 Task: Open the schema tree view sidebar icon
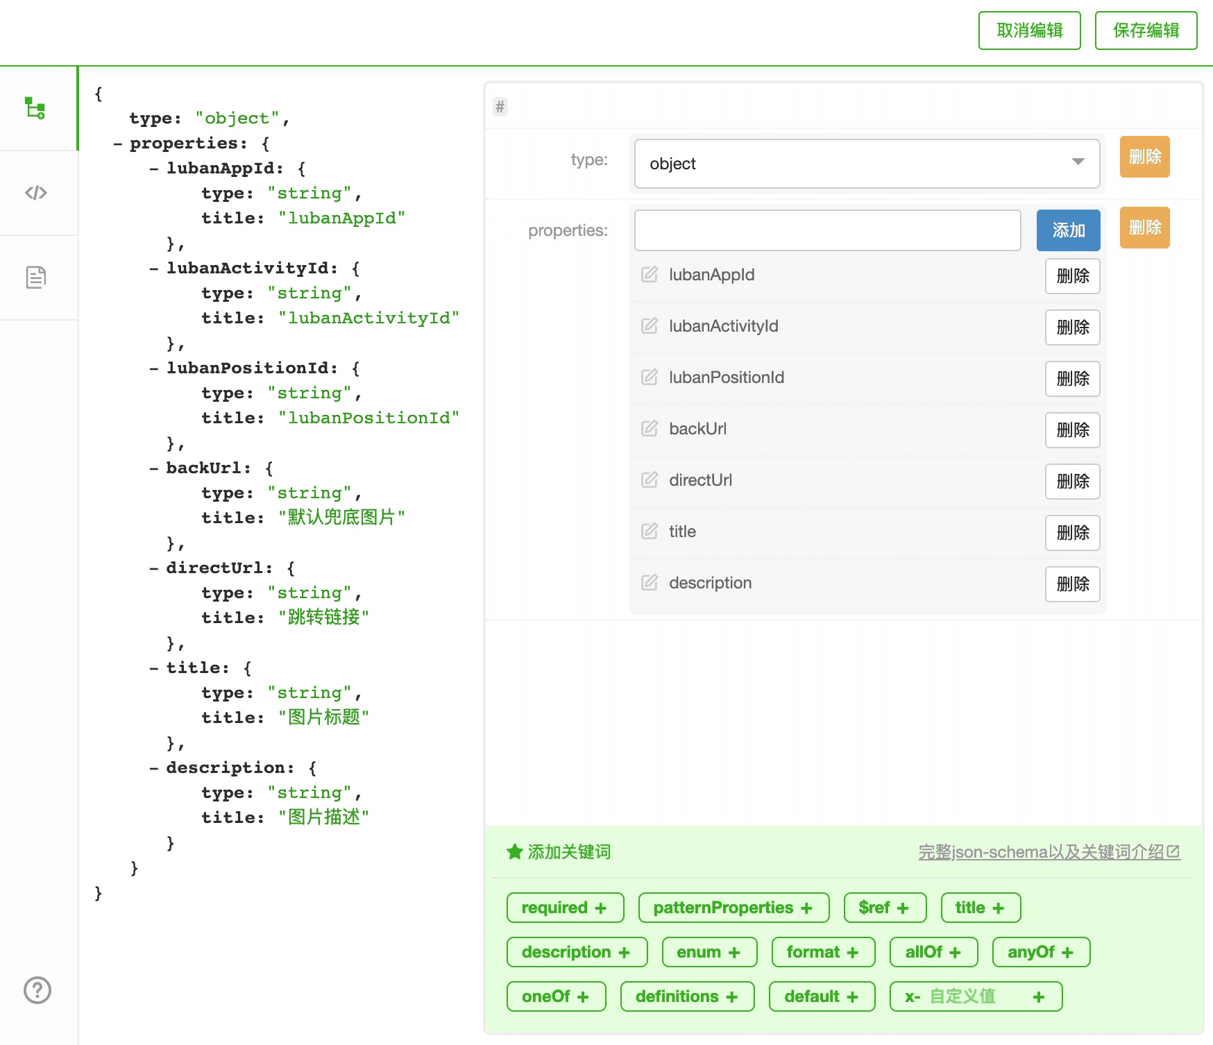point(35,108)
